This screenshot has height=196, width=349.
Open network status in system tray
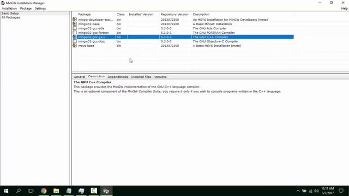point(310,191)
